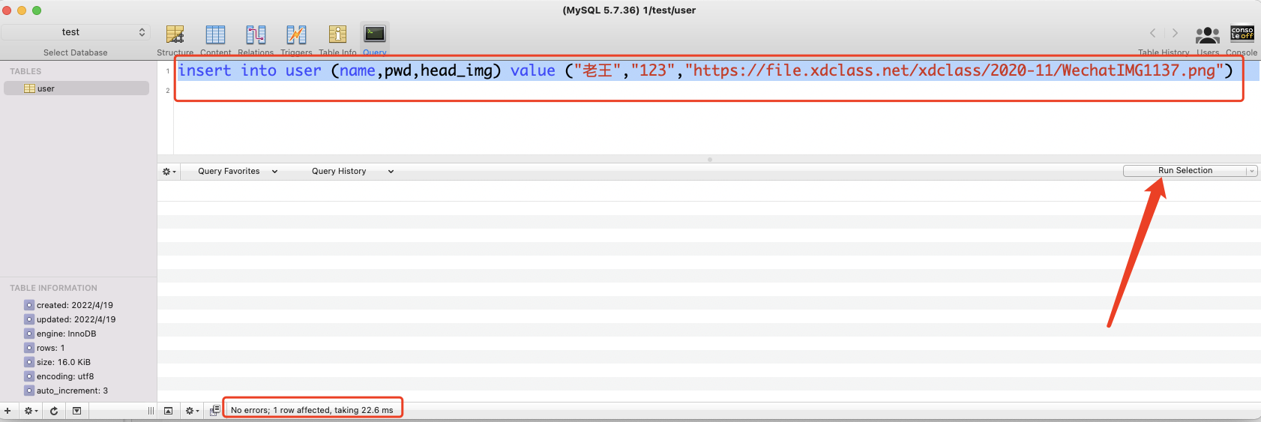
Task: Refresh the table list
Action: [x=54, y=411]
